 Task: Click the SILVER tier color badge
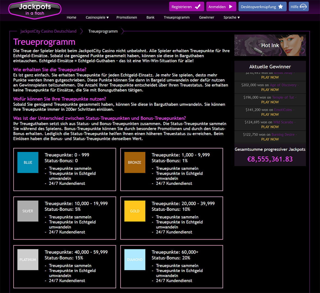coord(28,211)
